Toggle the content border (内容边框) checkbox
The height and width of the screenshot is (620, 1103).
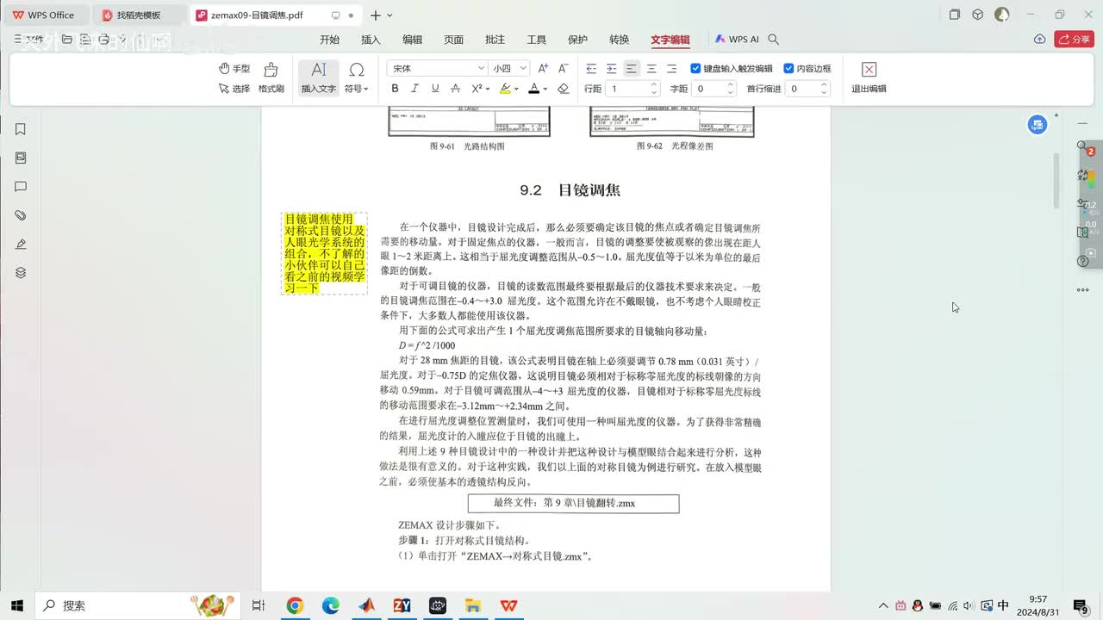click(788, 68)
